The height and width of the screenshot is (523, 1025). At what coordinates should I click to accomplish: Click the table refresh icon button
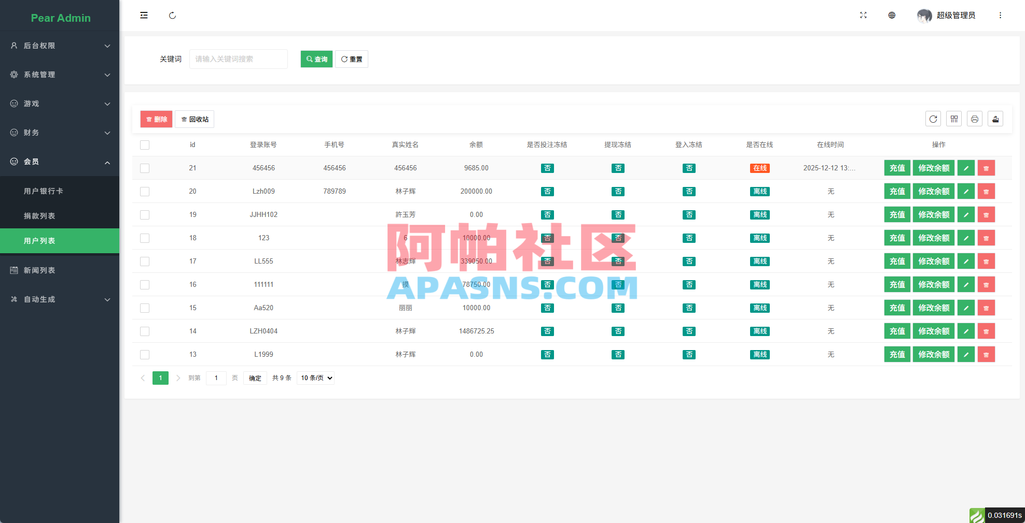coord(933,119)
